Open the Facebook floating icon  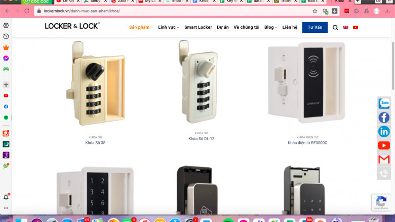pyautogui.click(x=384, y=118)
